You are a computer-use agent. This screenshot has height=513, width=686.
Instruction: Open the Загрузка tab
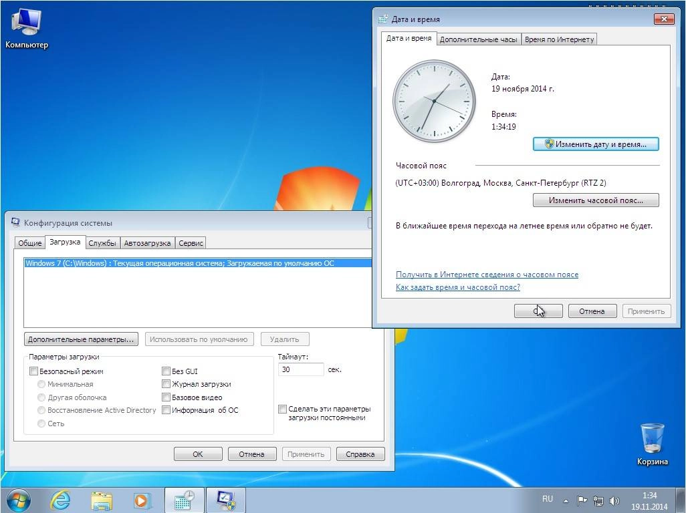[x=65, y=242]
